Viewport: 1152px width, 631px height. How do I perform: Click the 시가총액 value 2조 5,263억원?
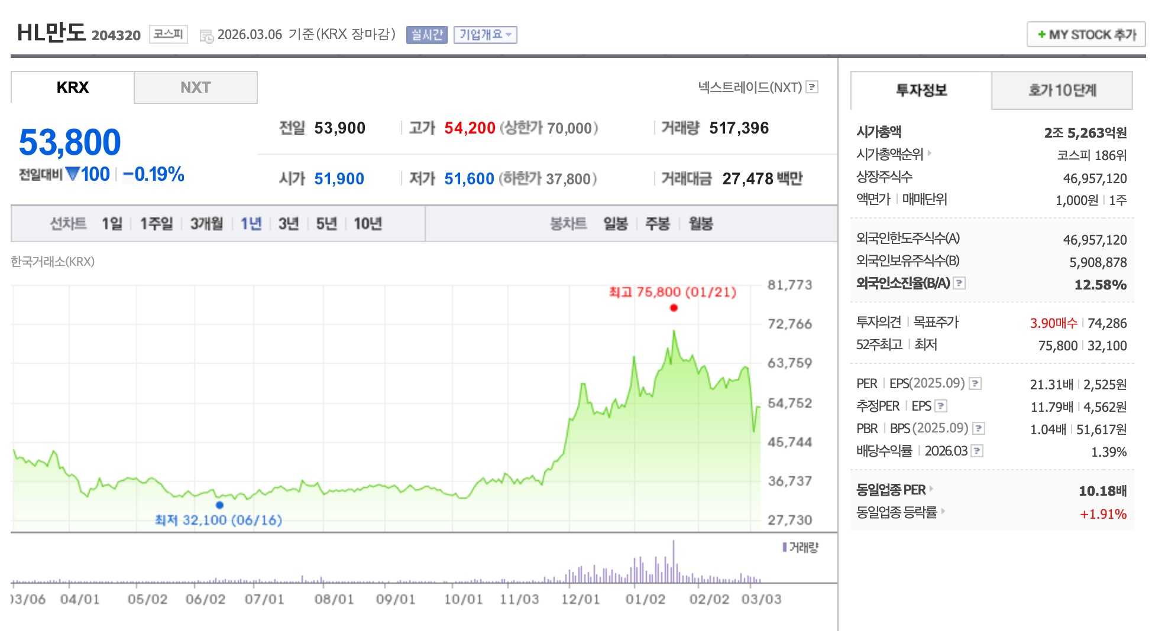(1085, 133)
